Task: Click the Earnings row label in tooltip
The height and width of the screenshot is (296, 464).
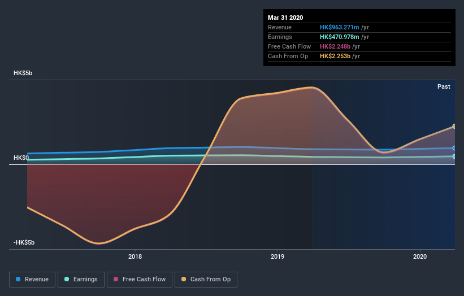Action: pos(280,37)
